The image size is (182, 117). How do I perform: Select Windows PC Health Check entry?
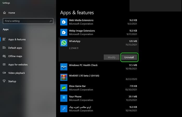(x=99, y=67)
